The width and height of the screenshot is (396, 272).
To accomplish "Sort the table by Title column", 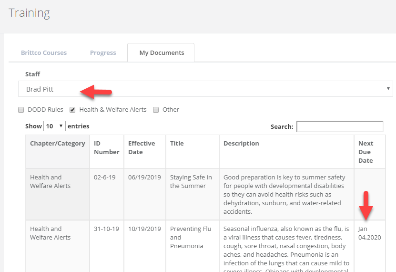I will (177, 143).
